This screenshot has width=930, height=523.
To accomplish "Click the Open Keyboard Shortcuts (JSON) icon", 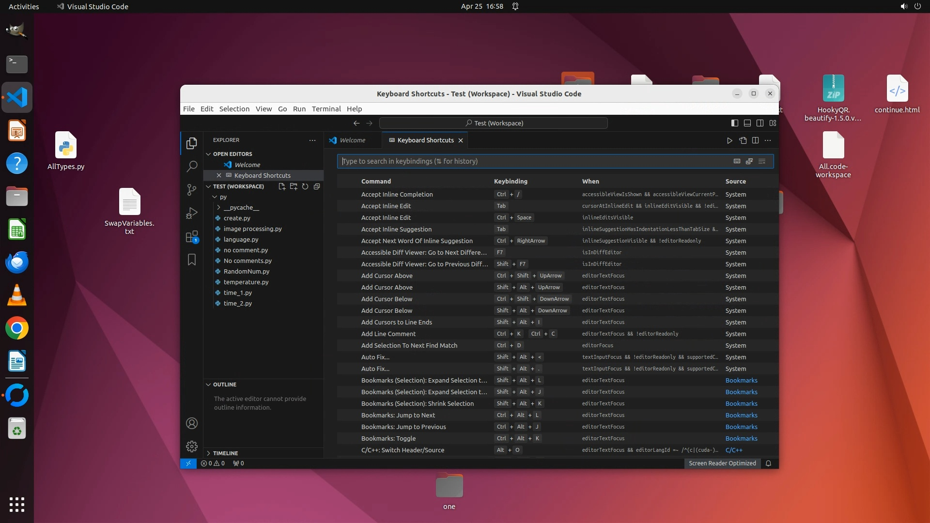I will (743, 140).
